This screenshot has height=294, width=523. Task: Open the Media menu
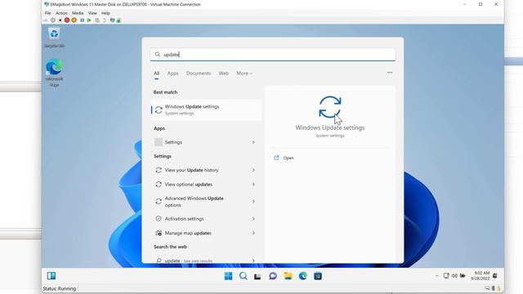tap(78, 13)
